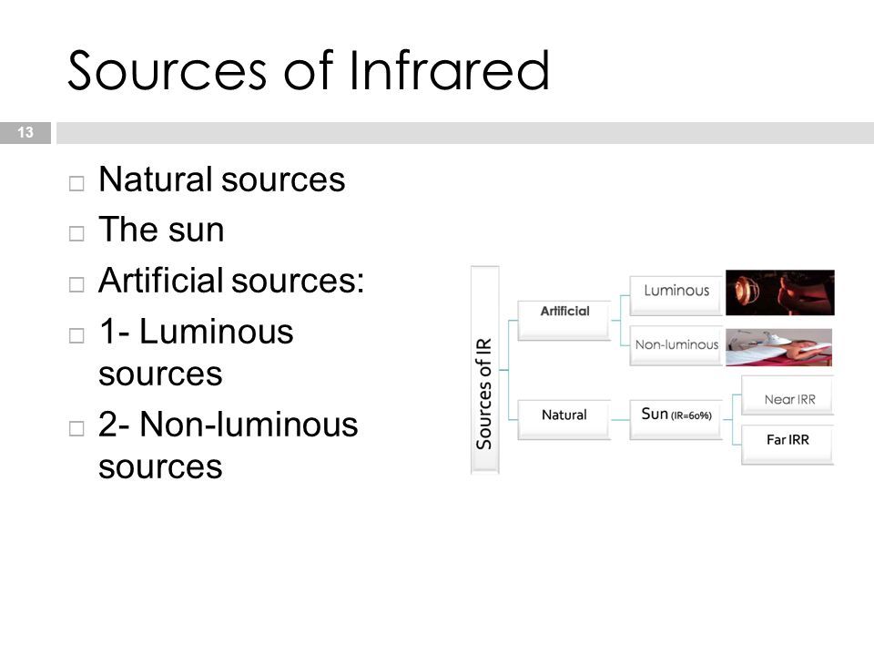This screenshot has height=656, width=874.
Task: Click the bullet square beside 'Artificial sources:'
Action: pyautogui.click(x=76, y=284)
